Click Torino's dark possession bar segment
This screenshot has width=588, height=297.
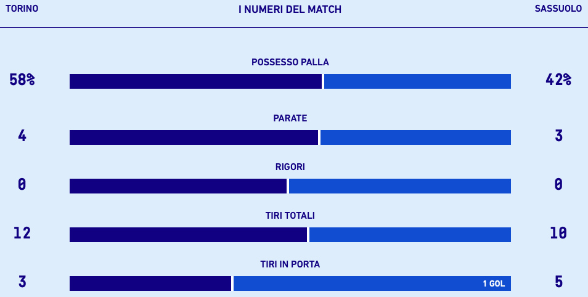pyautogui.click(x=195, y=81)
